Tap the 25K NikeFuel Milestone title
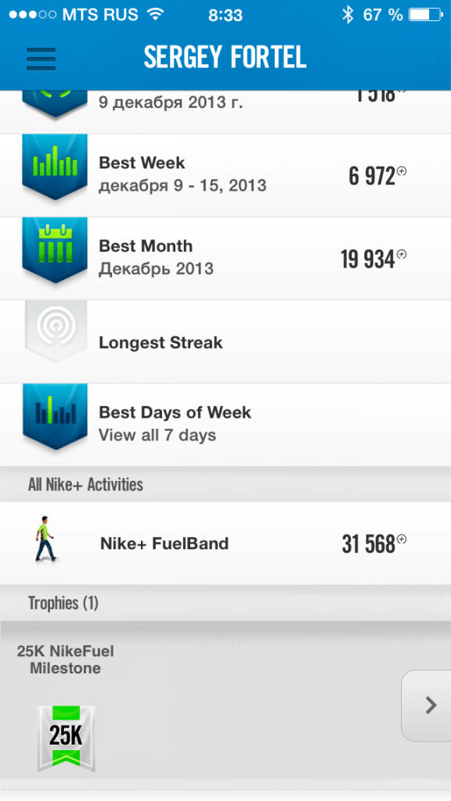The height and width of the screenshot is (801, 451). click(66, 659)
